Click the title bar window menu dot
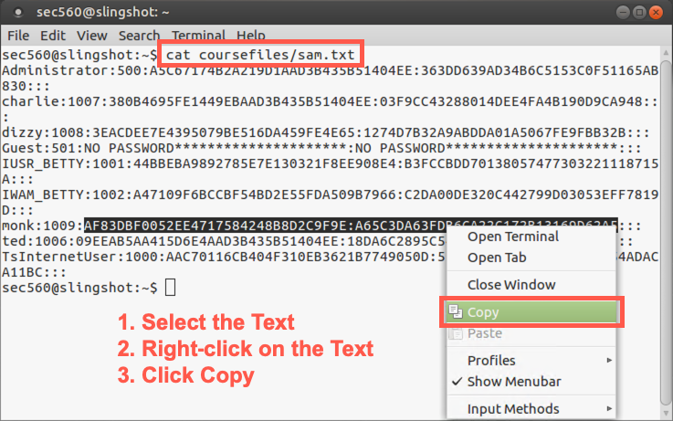Viewport: 673px width, 421px height. [x=18, y=13]
